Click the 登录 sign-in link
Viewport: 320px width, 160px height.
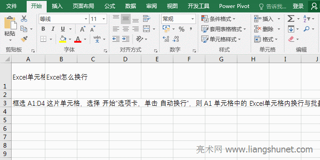click(298, 6)
